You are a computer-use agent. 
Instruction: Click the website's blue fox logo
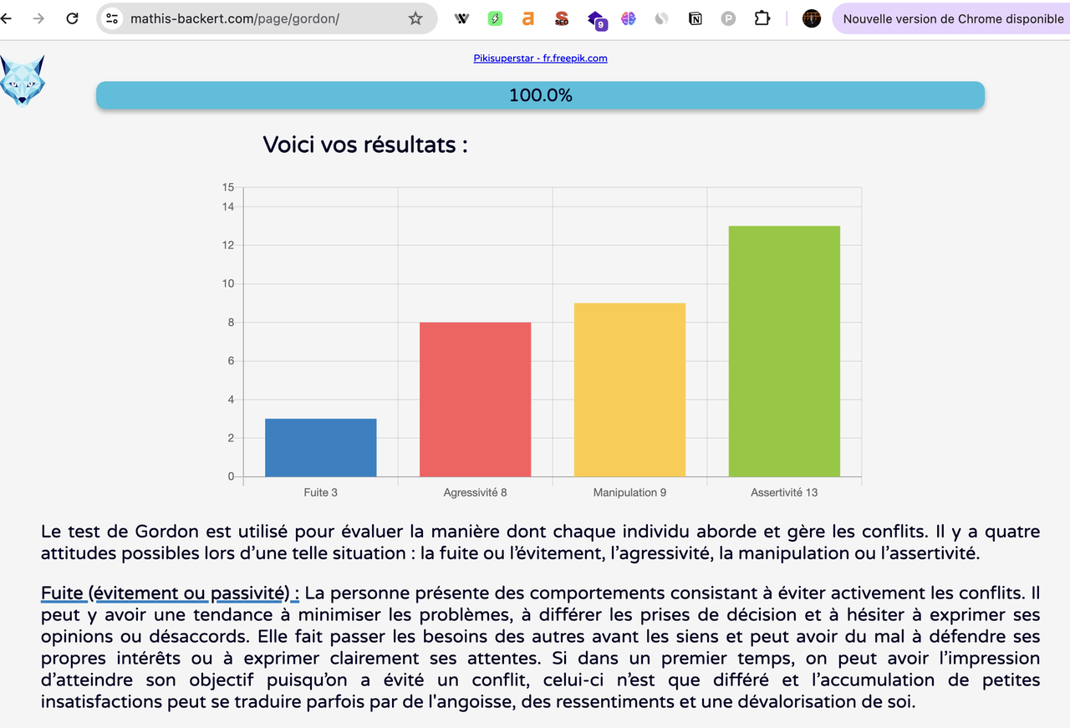coord(23,79)
